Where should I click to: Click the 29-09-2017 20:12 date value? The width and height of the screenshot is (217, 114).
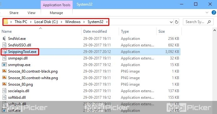(x=97, y=52)
